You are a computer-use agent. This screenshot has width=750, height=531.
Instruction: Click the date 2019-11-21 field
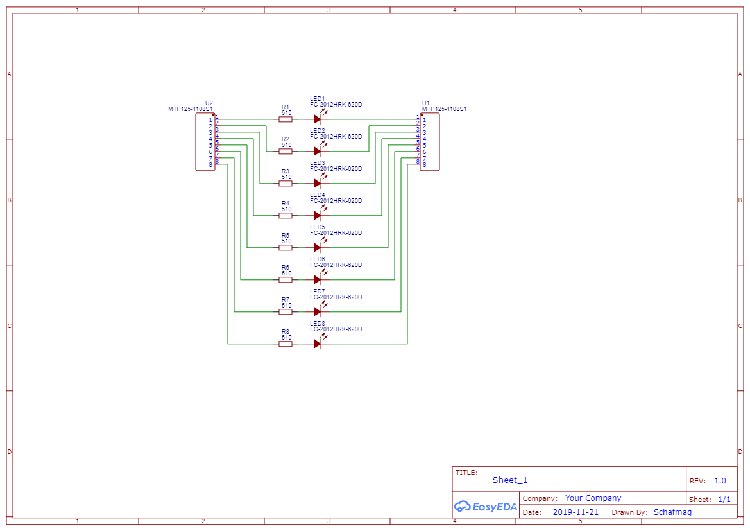pyautogui.click(x=575, y=512)
